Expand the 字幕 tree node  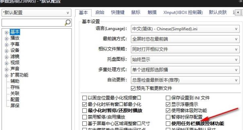coord(7,45)
